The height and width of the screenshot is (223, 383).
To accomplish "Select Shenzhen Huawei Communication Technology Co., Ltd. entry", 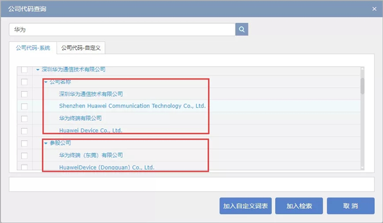I will (132, 106).
